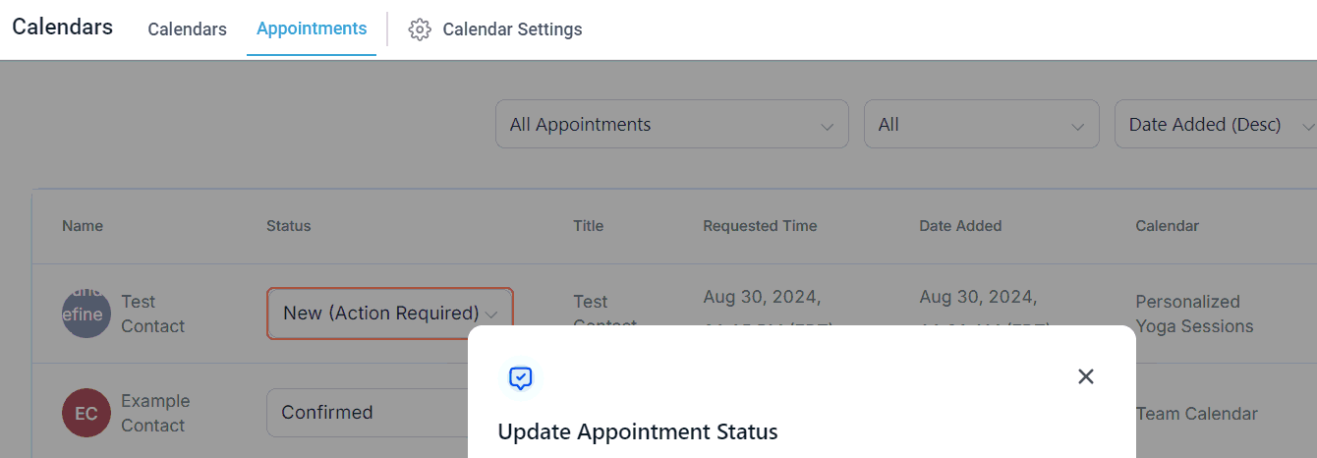Open the New (Action Required) status dropdown
Image resolution: width=1317 pixels, height=458 pixels.
coord(389,314)
